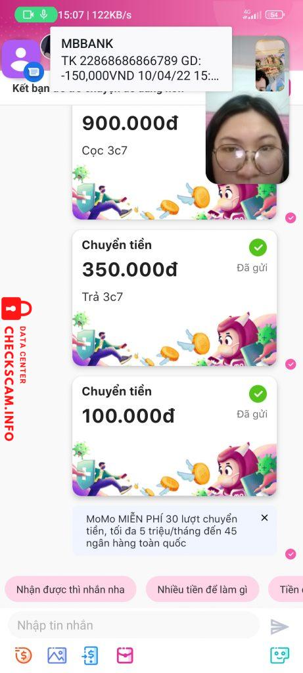303x673 pixels.
Task: Select quick reply 'Nhận được thì nhắn nha'
Action: point(70,590)
